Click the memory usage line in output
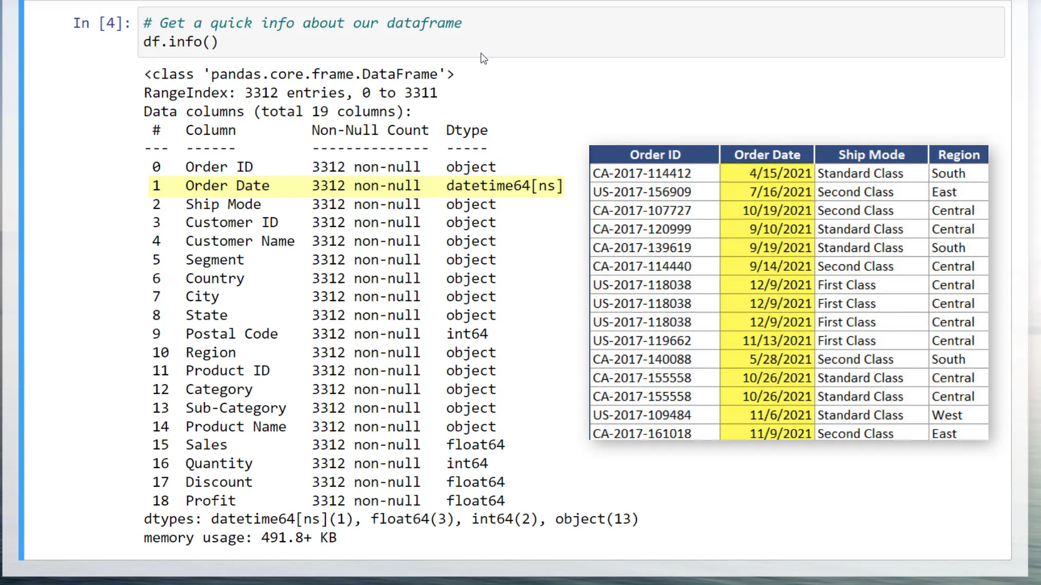Viewport: 1041px width, 585px height. (239, 537)
